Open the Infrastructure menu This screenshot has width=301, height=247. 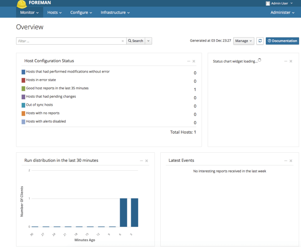pos(115,13)
